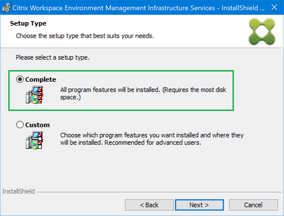Click 'Choose the setup type that best suits' subtitle

click(85, 36)
